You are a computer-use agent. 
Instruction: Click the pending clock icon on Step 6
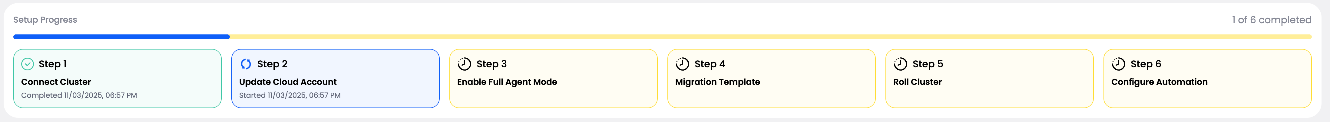1118,64
